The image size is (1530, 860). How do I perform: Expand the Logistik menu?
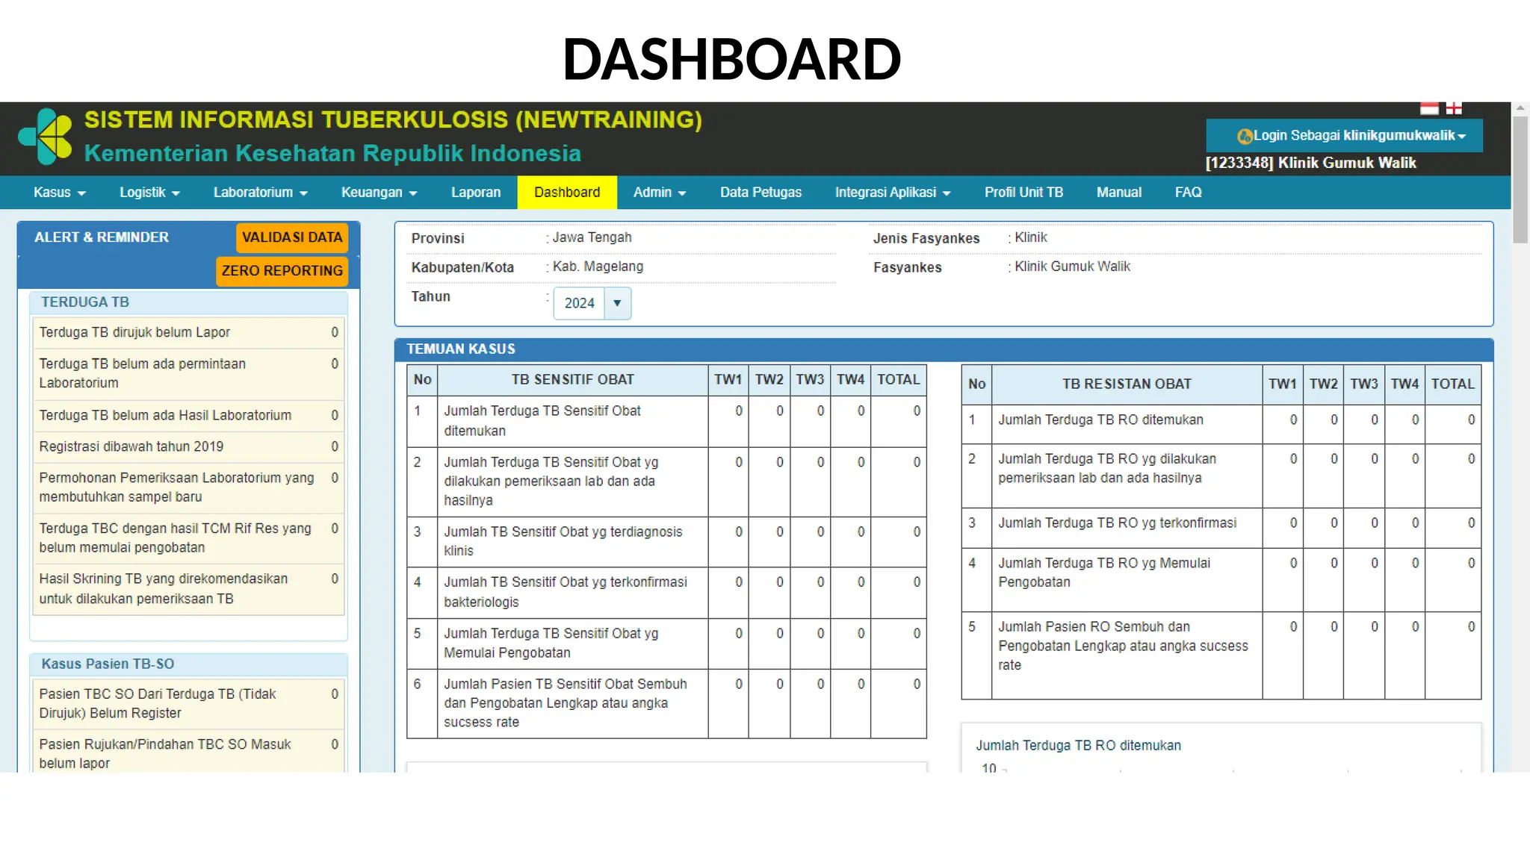149,193
